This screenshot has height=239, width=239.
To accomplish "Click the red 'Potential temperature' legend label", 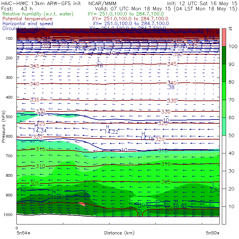I will [27, 19].
